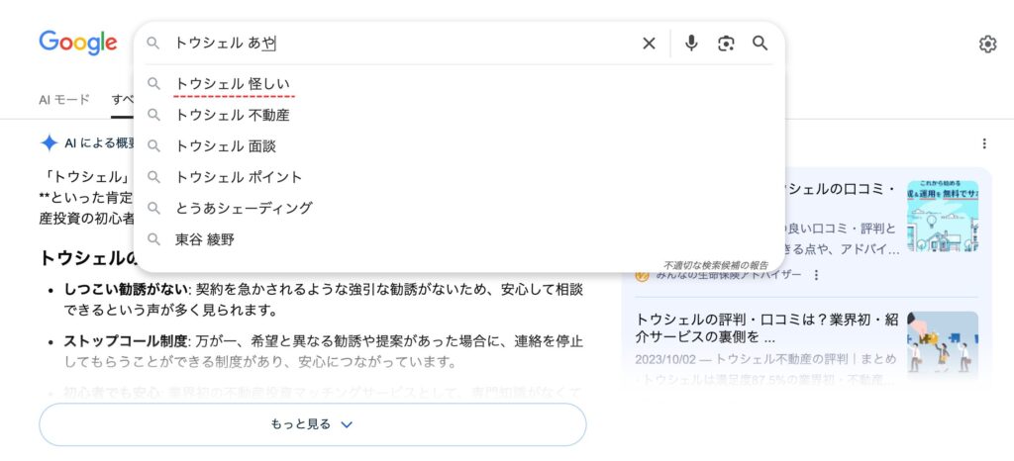This screenshot has height=461, width=1014.
Task: Clear the search box text
Action: click(649, 44)
